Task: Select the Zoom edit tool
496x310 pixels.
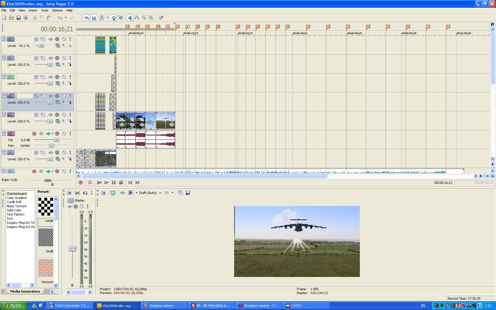Action: (151, 18)
